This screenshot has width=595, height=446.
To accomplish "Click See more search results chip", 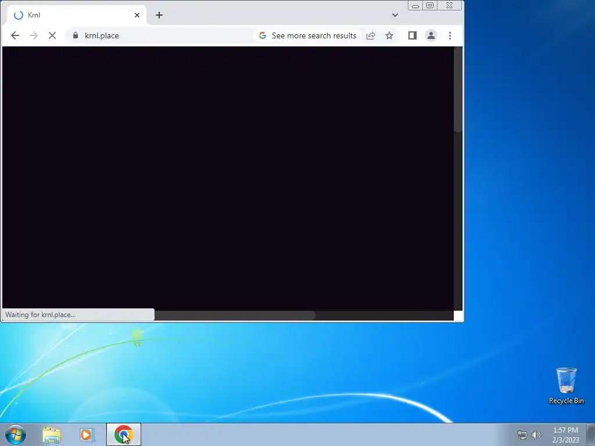I will 308,35.
